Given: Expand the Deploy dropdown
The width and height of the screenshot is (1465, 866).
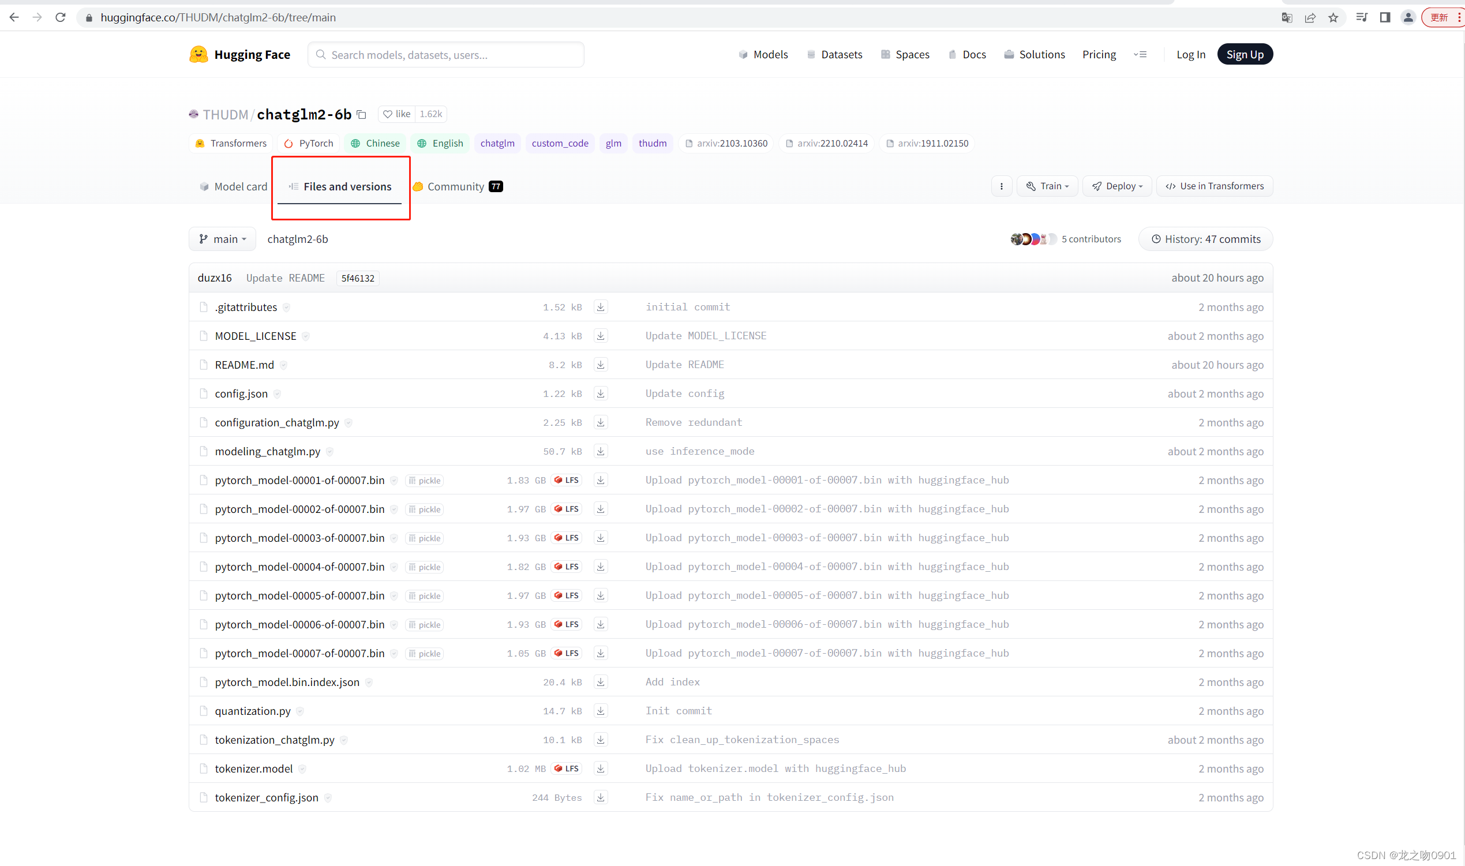Looking at the screenshot, I should coord(1116,186).
